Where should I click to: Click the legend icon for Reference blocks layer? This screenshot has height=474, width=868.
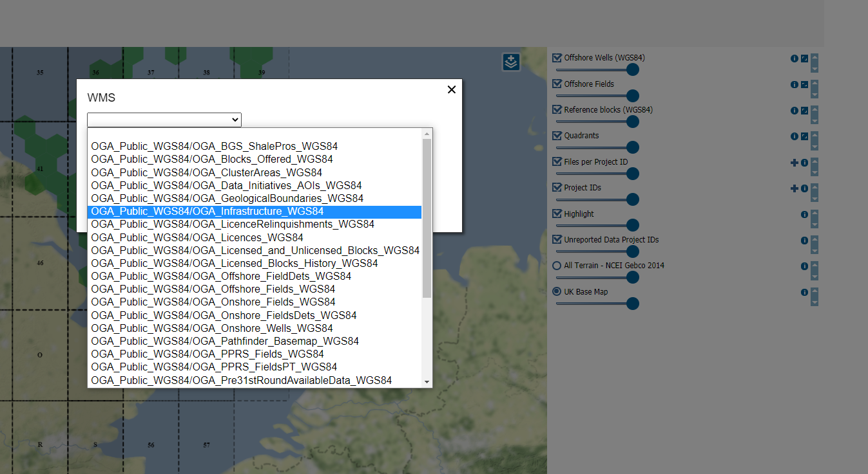click(804, 110)
